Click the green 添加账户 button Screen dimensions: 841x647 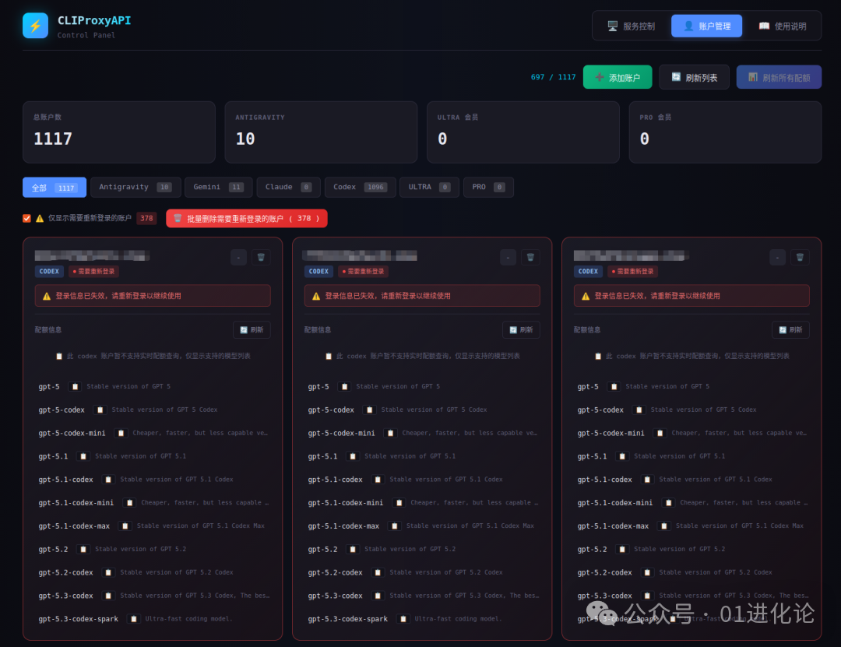coord(618,77)
